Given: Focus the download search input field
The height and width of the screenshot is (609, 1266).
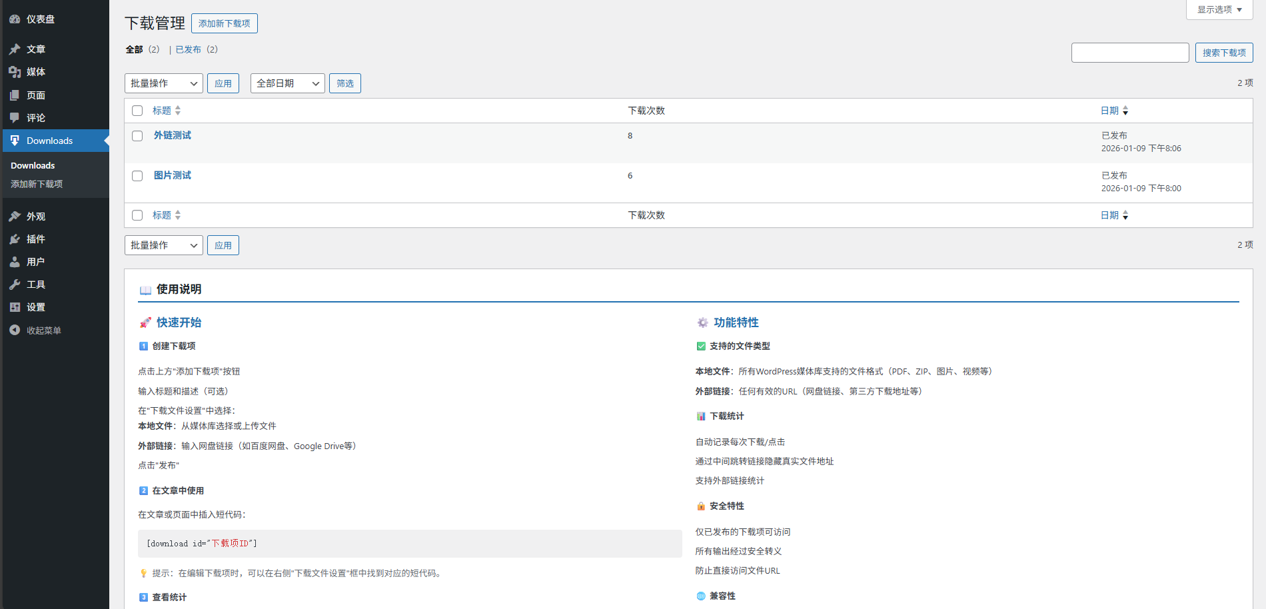Looking at the screenshot, I should 1129,53.
